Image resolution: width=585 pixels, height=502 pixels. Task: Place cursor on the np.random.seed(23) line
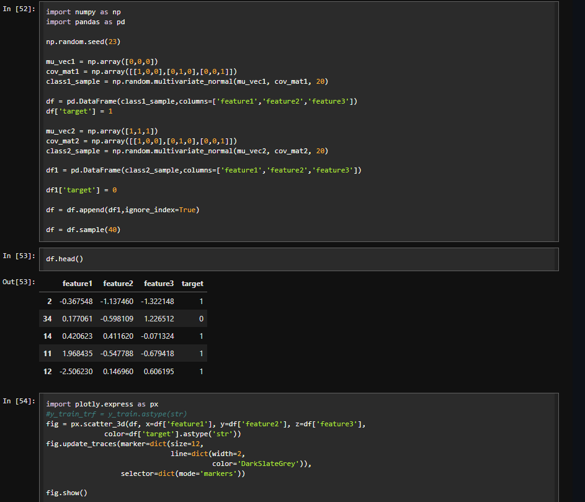83,42
